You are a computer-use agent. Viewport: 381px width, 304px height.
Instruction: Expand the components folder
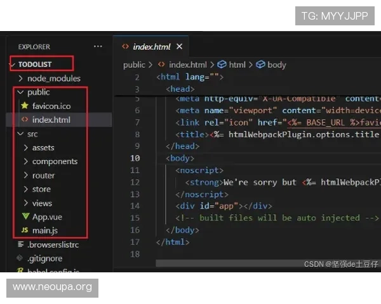click(25, 161)
